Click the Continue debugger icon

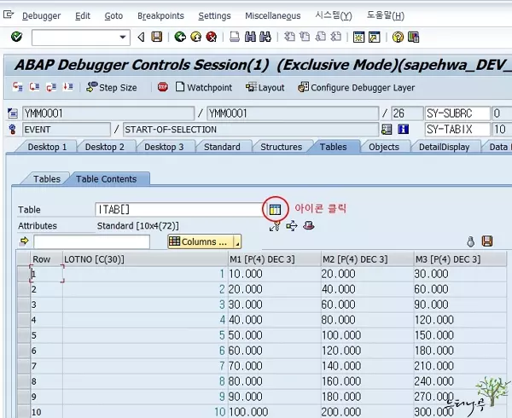[68, 87]
